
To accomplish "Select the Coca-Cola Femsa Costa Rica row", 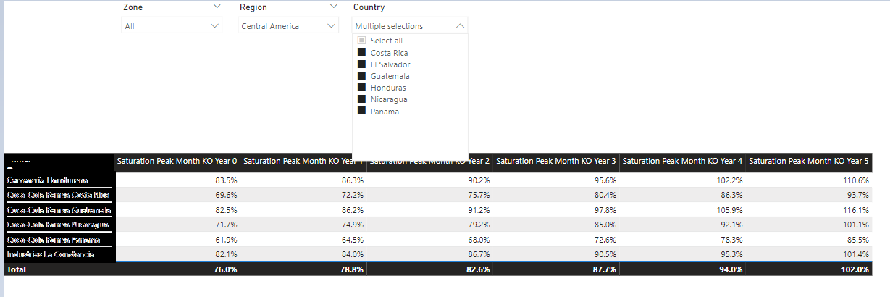I will (x=58, y=195).
